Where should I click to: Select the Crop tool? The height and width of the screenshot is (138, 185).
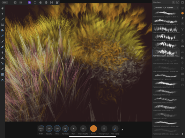pyautogui.click(x=3, y=25)
